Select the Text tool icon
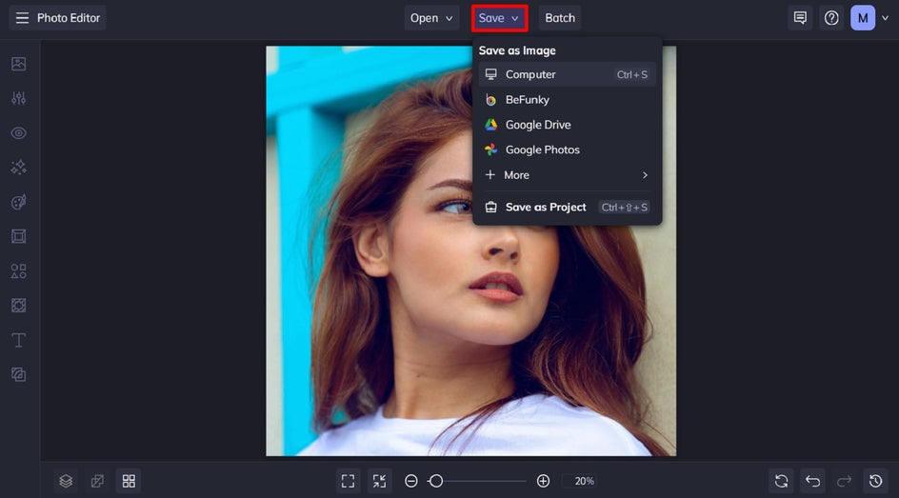Screen dimensions: 899x498 tap(18, 340)
